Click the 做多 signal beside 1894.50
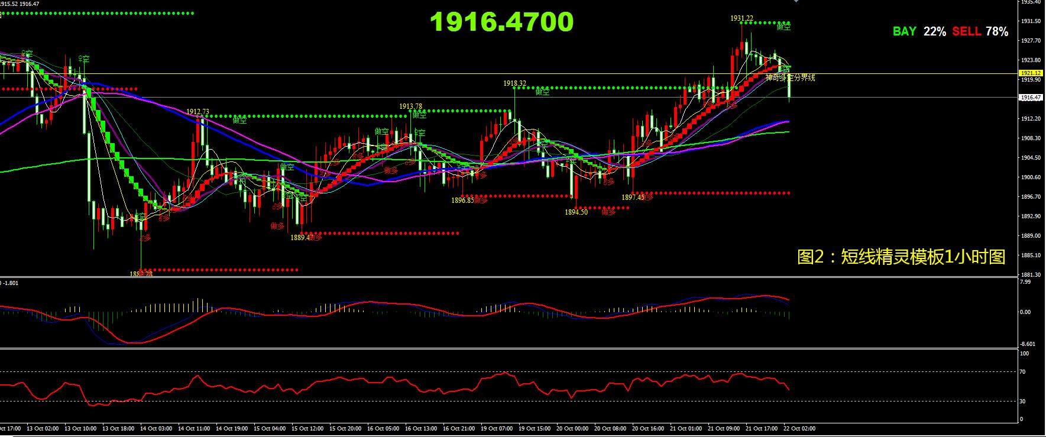This screenshot has width=1046, height=437. [608, 212]
